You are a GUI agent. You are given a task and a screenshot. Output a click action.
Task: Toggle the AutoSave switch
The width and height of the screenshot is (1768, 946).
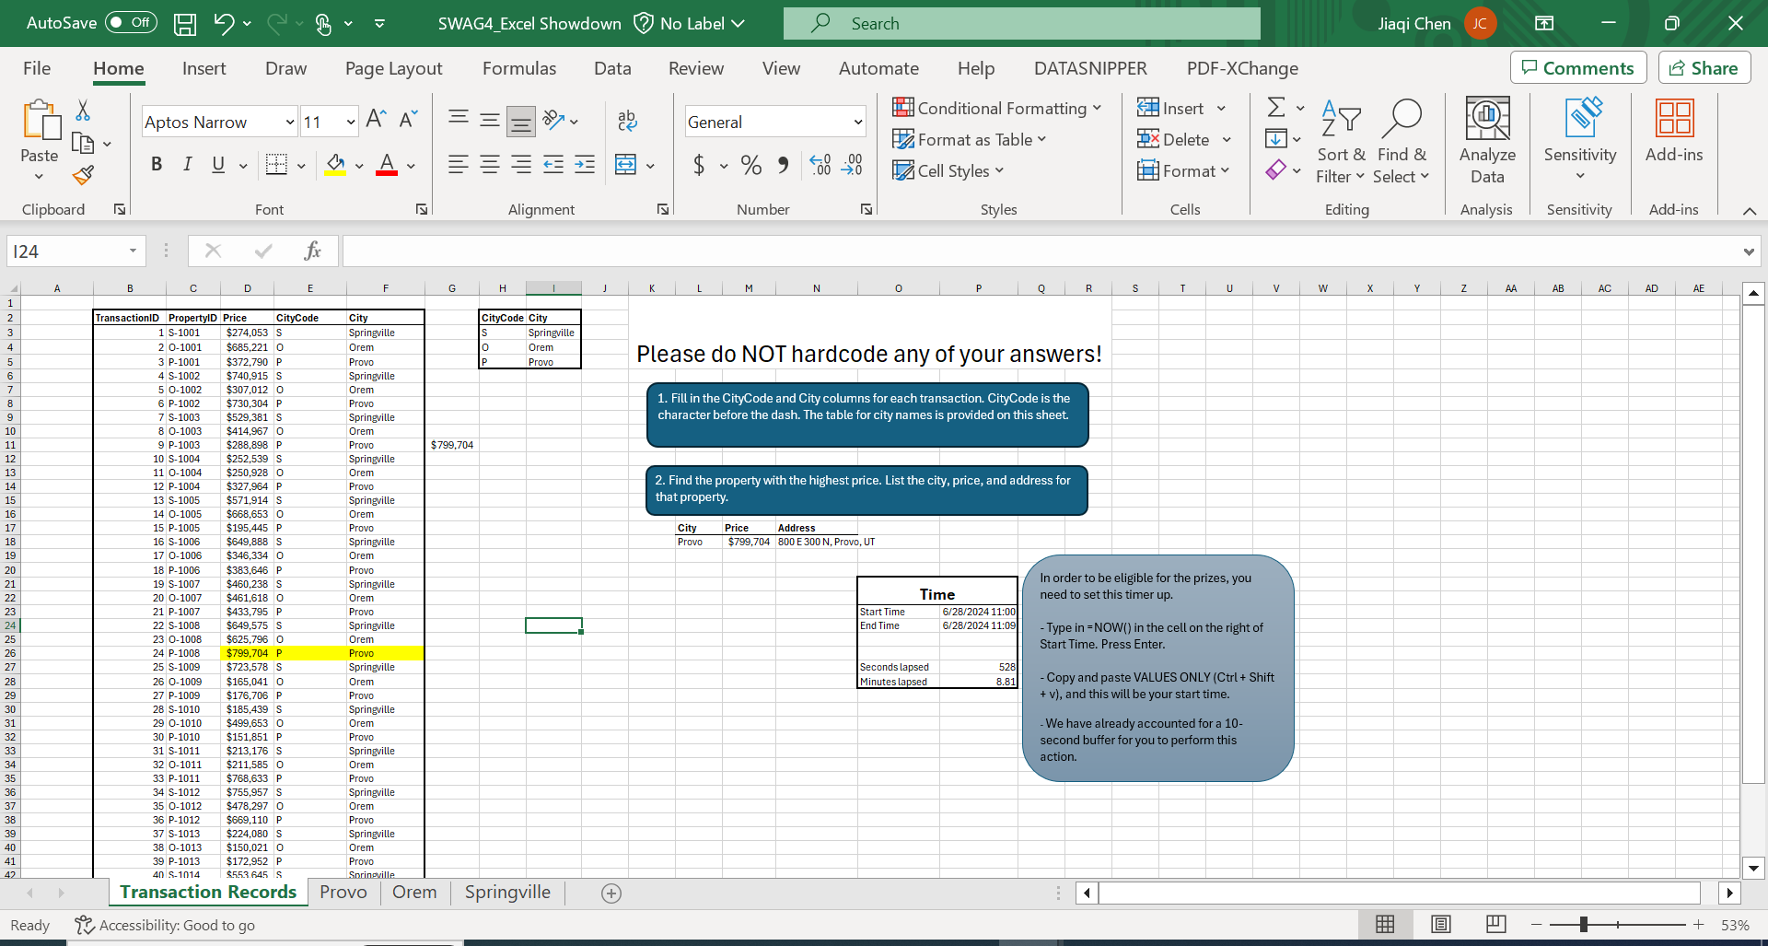coord(131,23)
